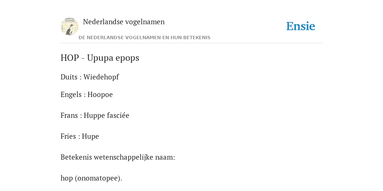383x191 pixels.
Task: Click the word HOP in the heading
Action: [70, 58]
